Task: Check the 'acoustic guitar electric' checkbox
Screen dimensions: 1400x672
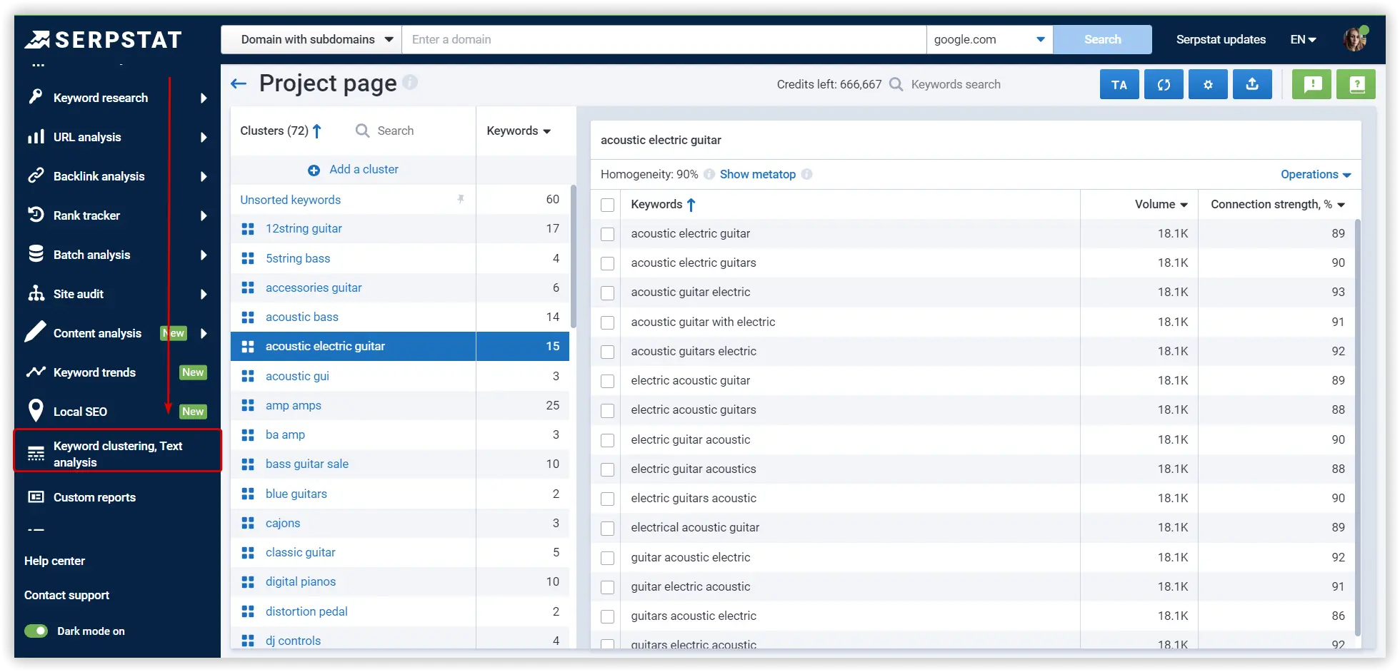Action: click(608, 293)
